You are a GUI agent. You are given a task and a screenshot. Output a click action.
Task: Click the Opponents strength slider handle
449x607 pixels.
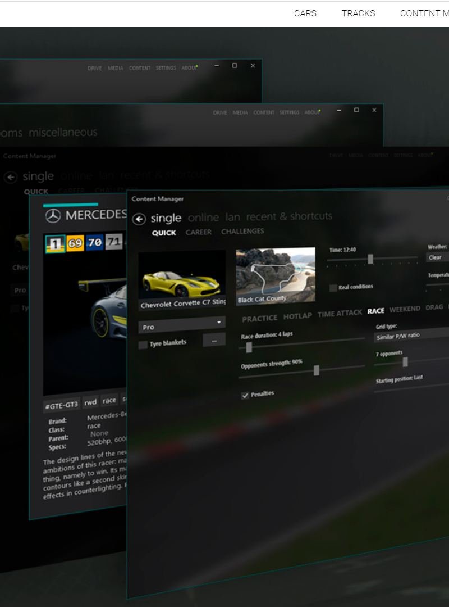click(x=317, y=370)
